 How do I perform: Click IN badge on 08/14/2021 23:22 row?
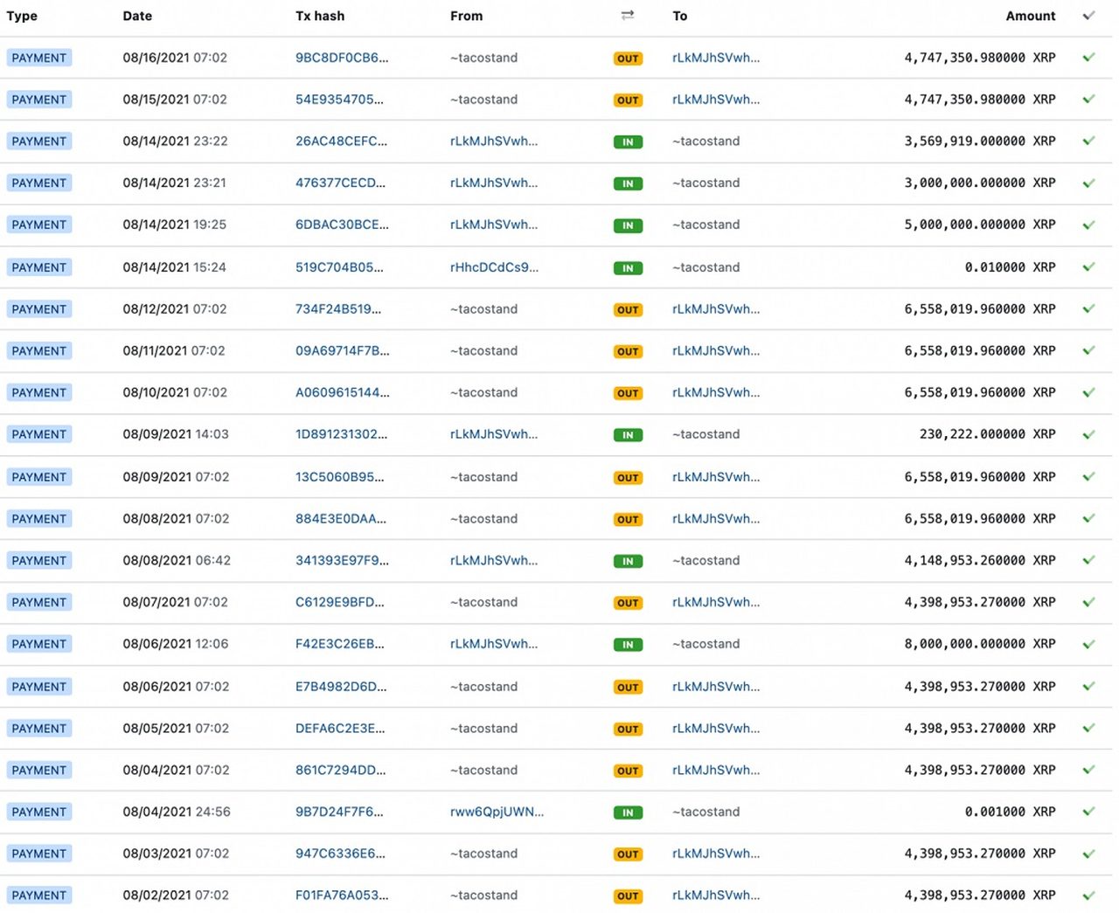coord(628,142)
